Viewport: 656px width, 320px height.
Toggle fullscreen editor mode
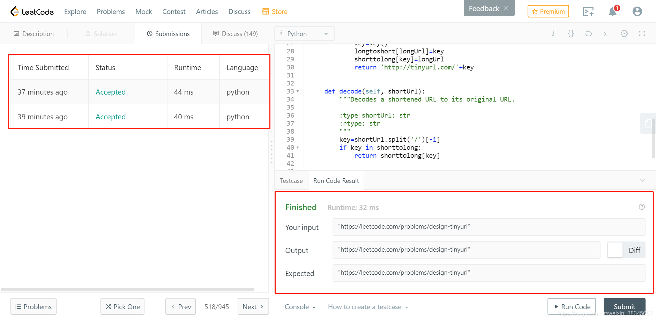coord(642,34)
